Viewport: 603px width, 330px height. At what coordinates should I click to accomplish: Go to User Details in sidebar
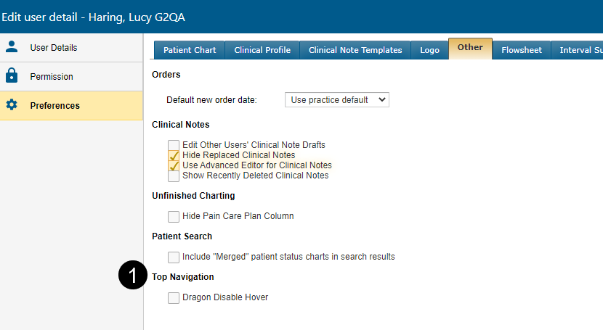53,48
